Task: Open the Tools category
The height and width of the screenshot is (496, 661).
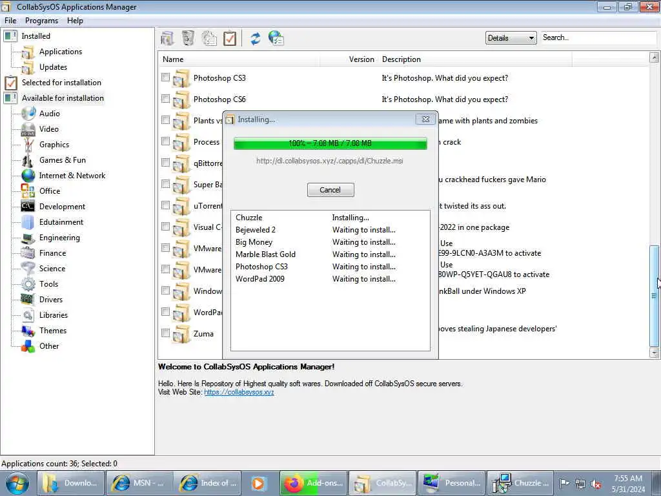Action: [48, 284]
